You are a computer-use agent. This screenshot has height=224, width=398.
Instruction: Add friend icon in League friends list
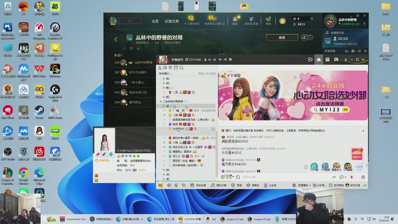pos(346,51)
